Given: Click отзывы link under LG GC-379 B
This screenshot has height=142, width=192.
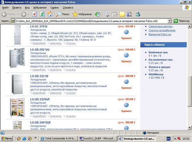Looking at the screenshot, I should [x=71, y=43].
